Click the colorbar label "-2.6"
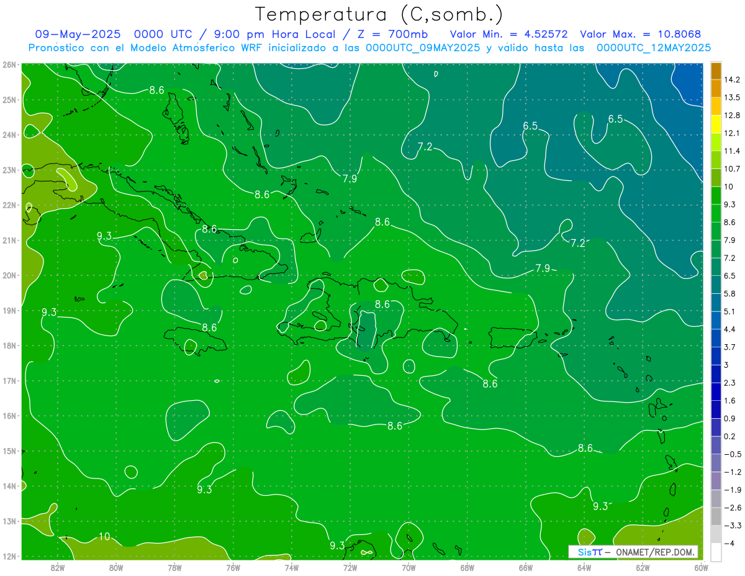Screen dimensions: 745x576 (x=732, y=507)
